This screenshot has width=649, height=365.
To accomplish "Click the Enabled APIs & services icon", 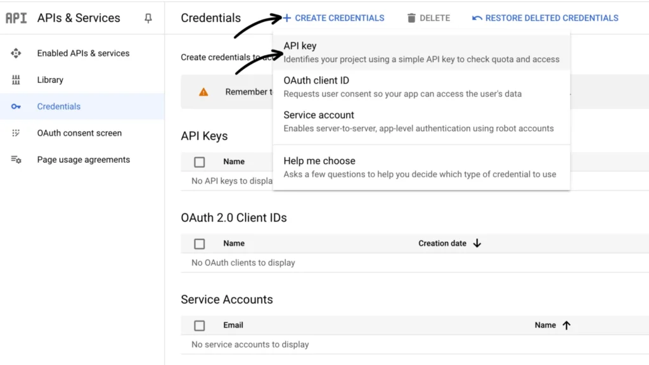I will point(16,53).
